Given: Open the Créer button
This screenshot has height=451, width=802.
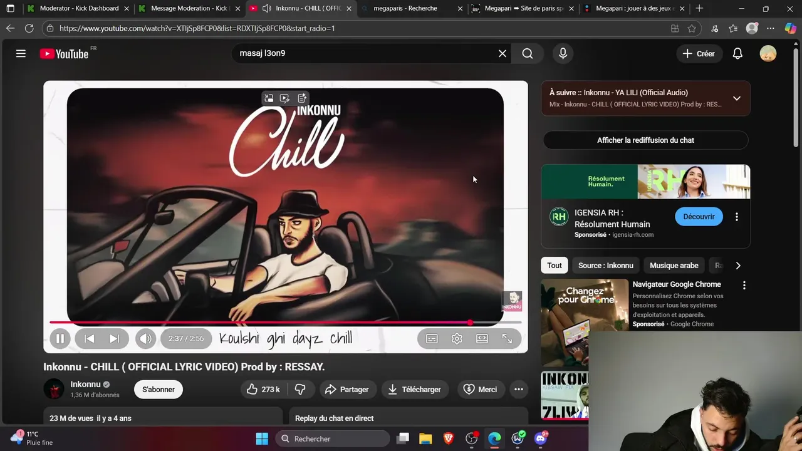Looking at the screenshot, I should coord(699,54).
